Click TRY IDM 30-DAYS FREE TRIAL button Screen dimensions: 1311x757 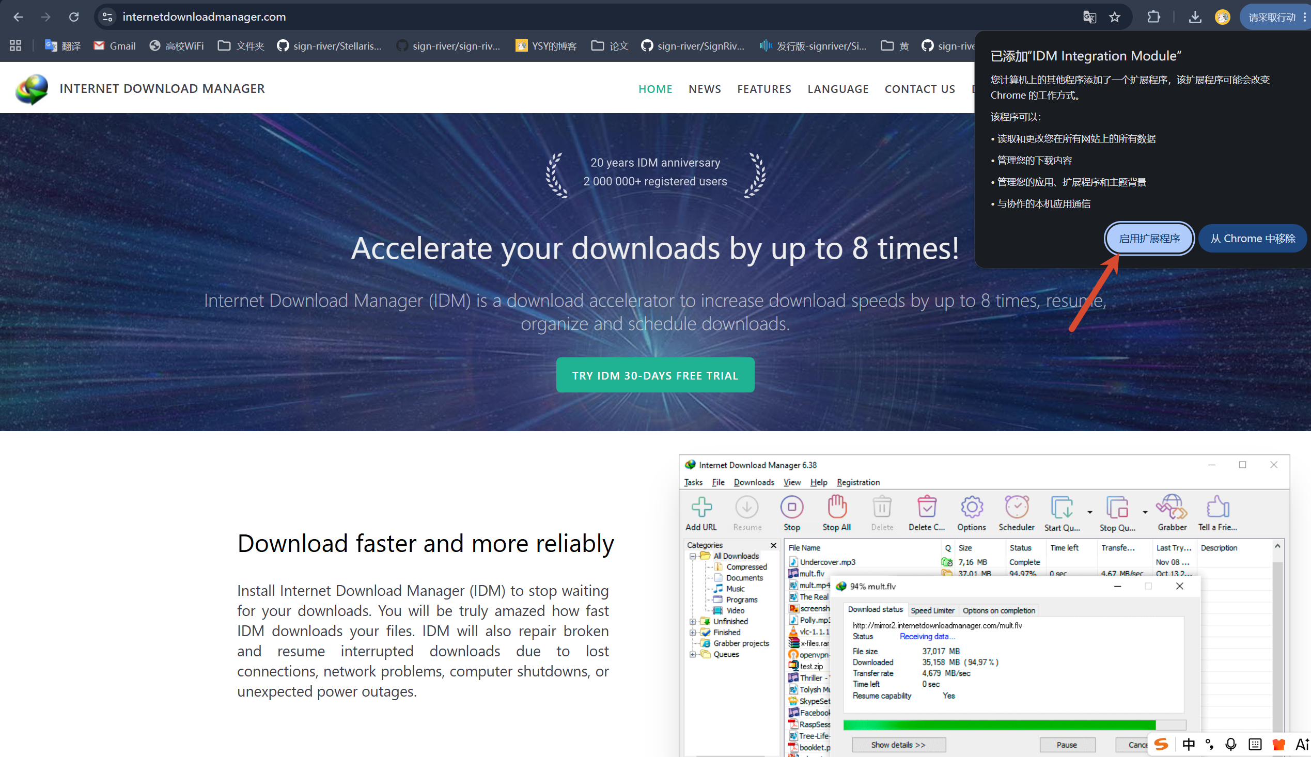(x=655, y=375)
